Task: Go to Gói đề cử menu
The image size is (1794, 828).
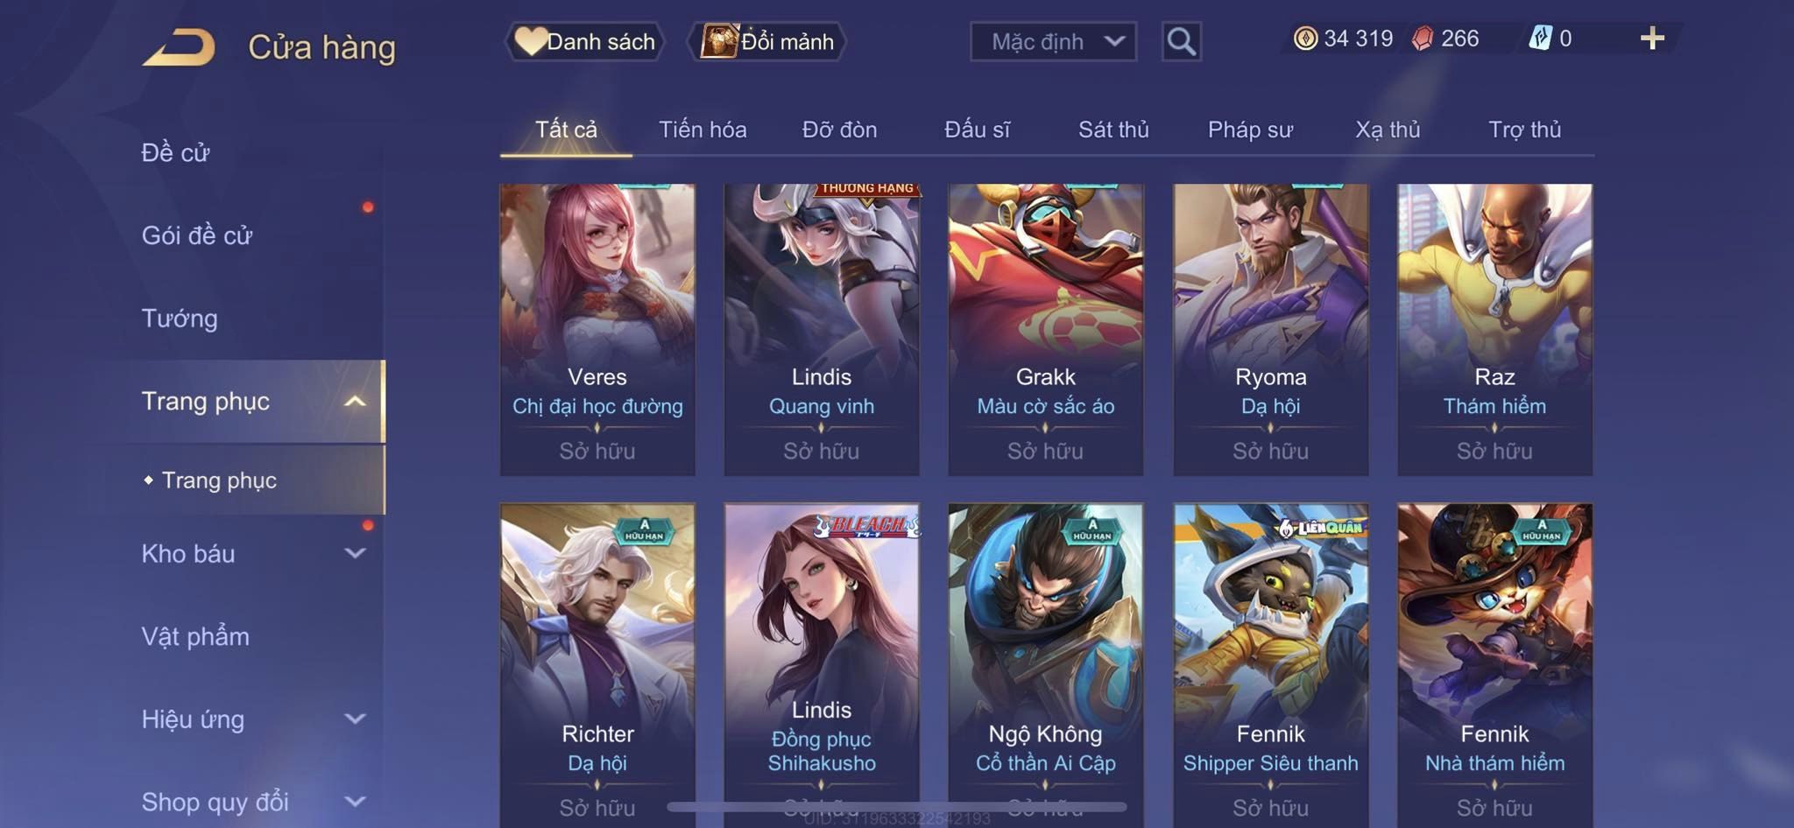Action: pyautogui.click(x=197, y=235)
